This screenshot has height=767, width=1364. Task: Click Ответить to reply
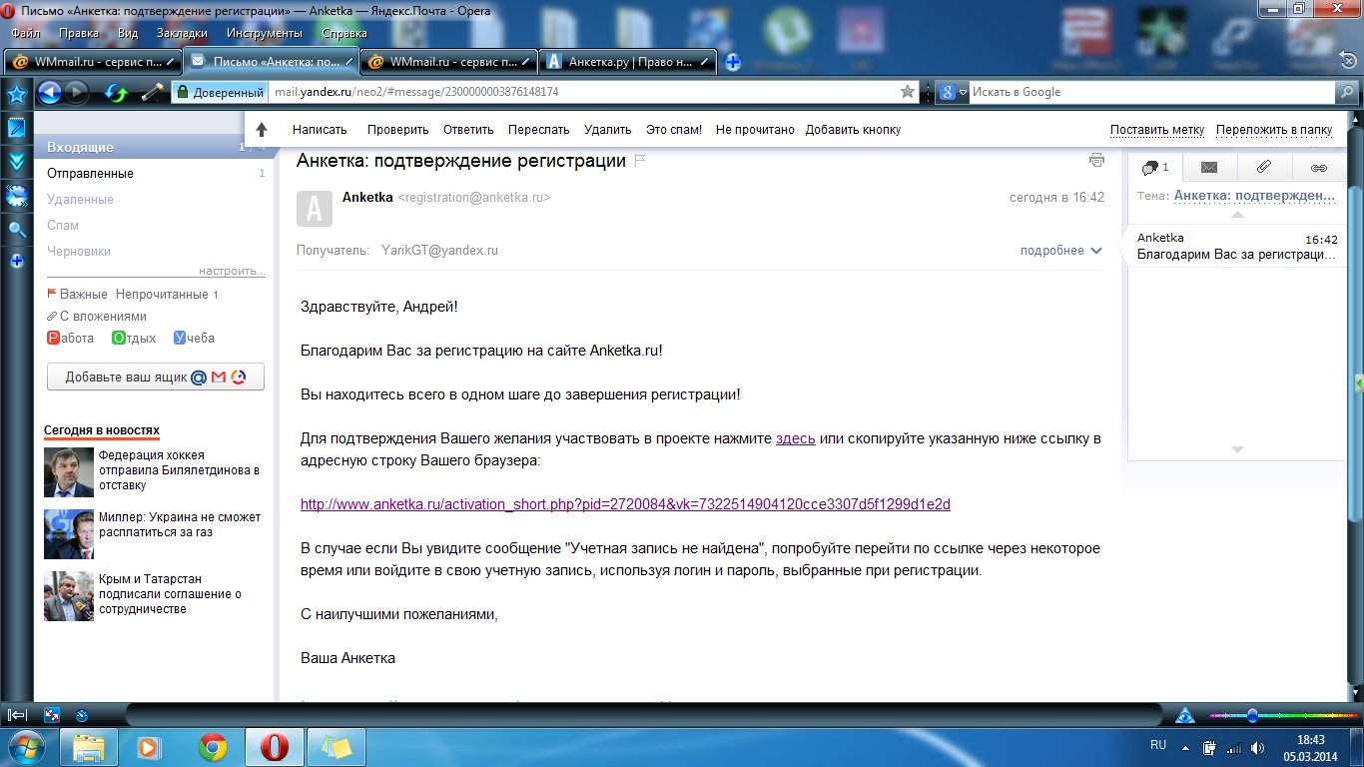pos(468,130)
